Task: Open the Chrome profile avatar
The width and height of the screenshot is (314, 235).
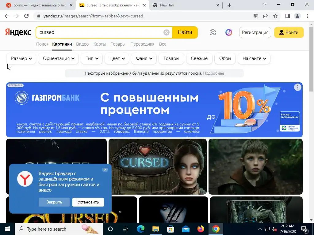Action: pyautogui.click(x=297, y=16)
